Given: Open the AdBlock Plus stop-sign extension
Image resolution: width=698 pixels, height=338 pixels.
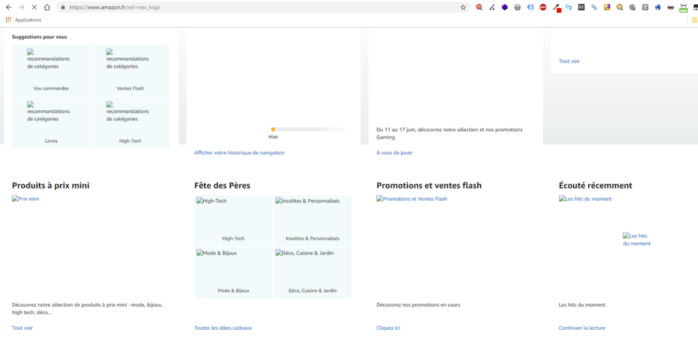Looking at the screenshot, I should [543, 7].
